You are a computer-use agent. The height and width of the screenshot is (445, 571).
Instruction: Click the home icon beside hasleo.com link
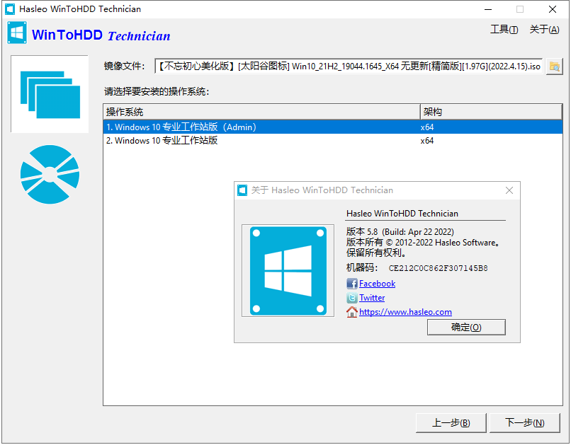352,312
